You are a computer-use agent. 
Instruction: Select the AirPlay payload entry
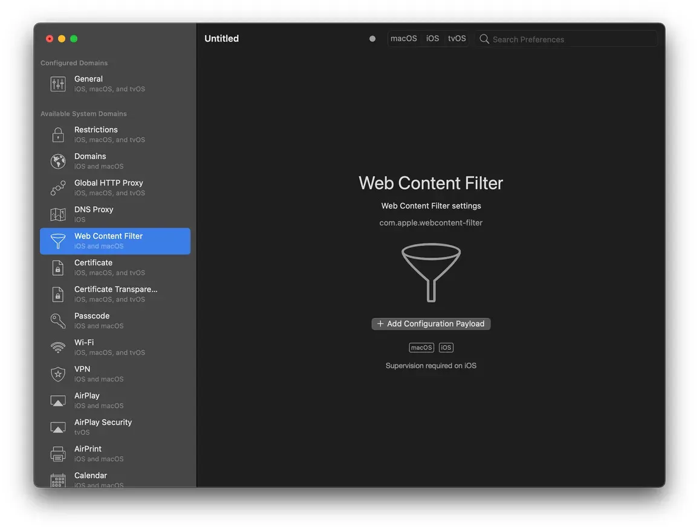tap(115, 400)
